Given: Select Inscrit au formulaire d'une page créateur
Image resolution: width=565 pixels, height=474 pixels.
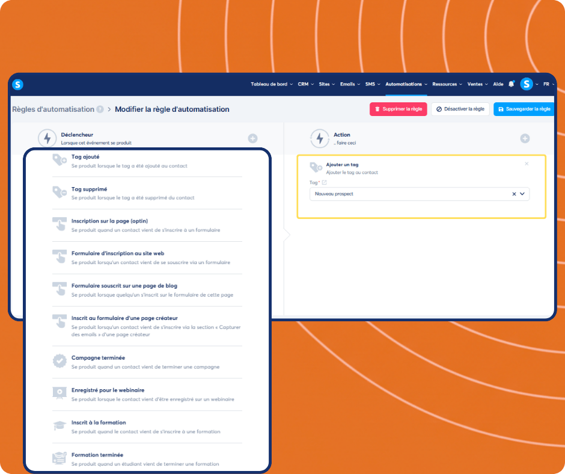Looking at the screenshot, I should 147,326.
